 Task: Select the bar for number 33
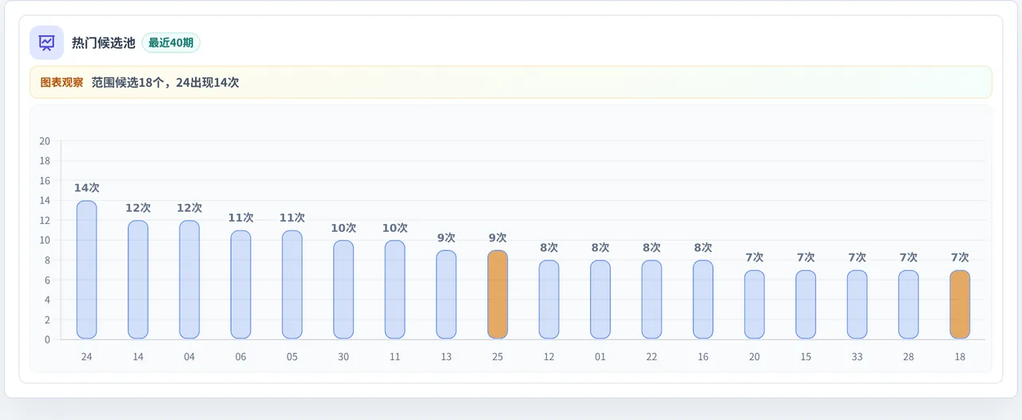[857, 304]
